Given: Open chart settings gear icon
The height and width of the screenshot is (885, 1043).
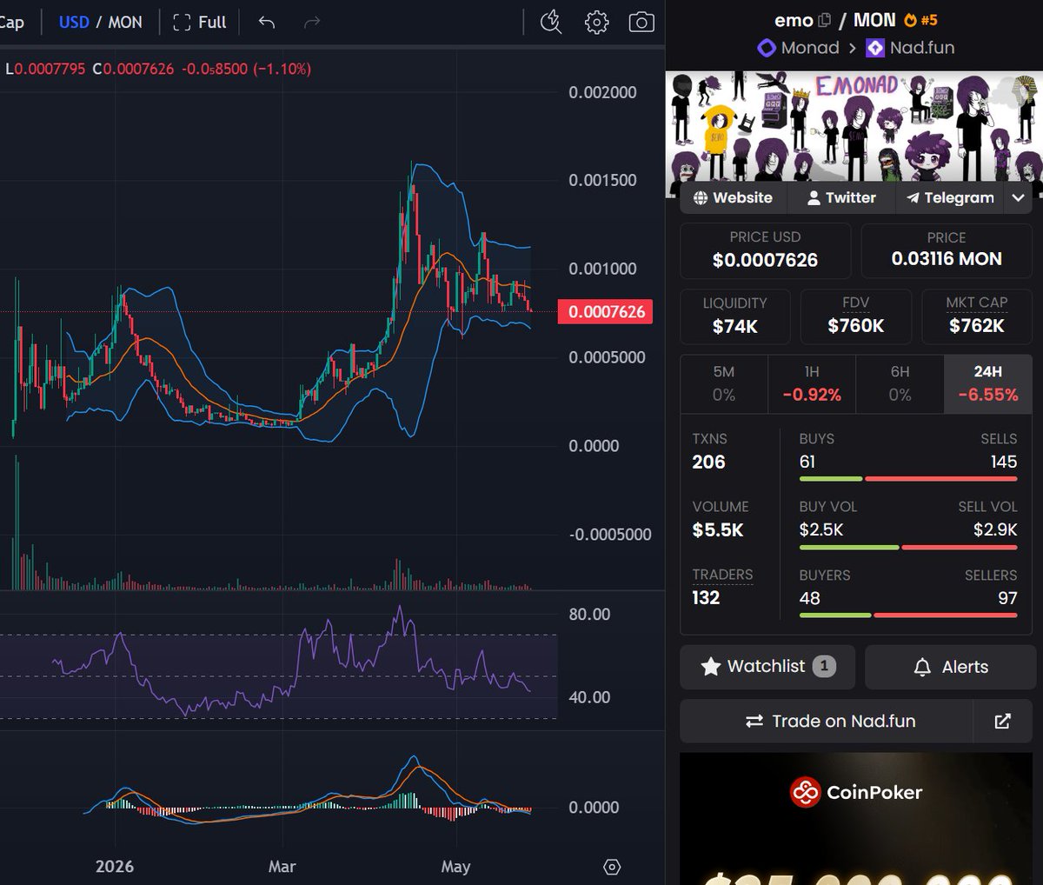Looking at the screenshot, I should pyautogui.click(x=597, y=23).
